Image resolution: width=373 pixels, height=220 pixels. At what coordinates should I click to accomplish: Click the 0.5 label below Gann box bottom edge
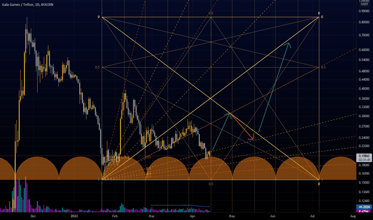[x=211, y=184]
